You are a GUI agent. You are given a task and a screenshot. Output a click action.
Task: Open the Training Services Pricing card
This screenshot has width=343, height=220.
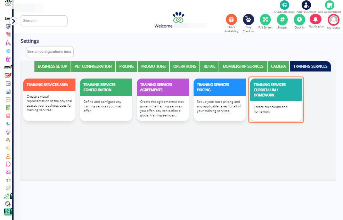[x=220, y=100]
